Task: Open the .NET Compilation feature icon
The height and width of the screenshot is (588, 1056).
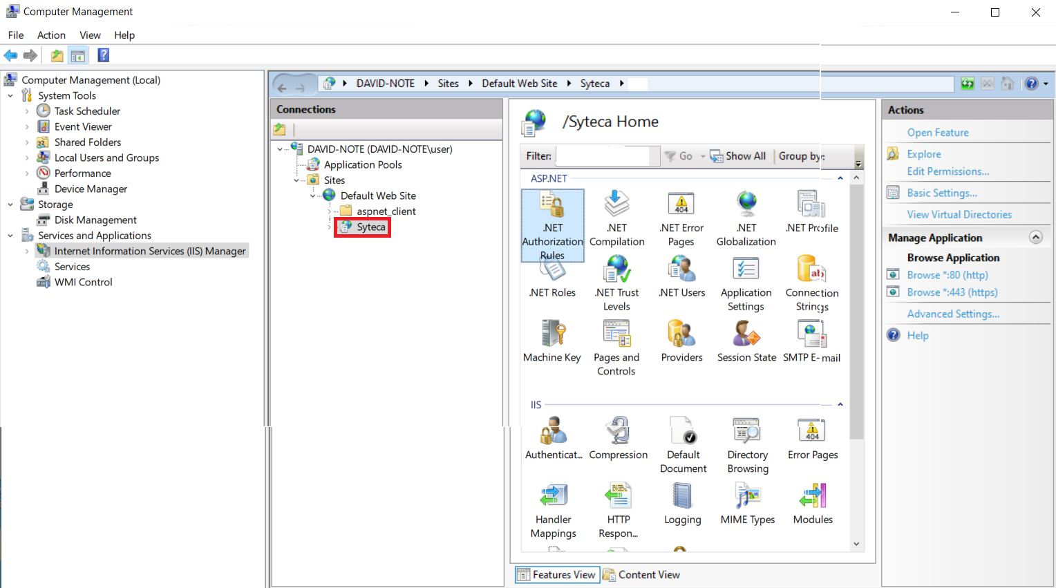Action: [x=616, y=205]
